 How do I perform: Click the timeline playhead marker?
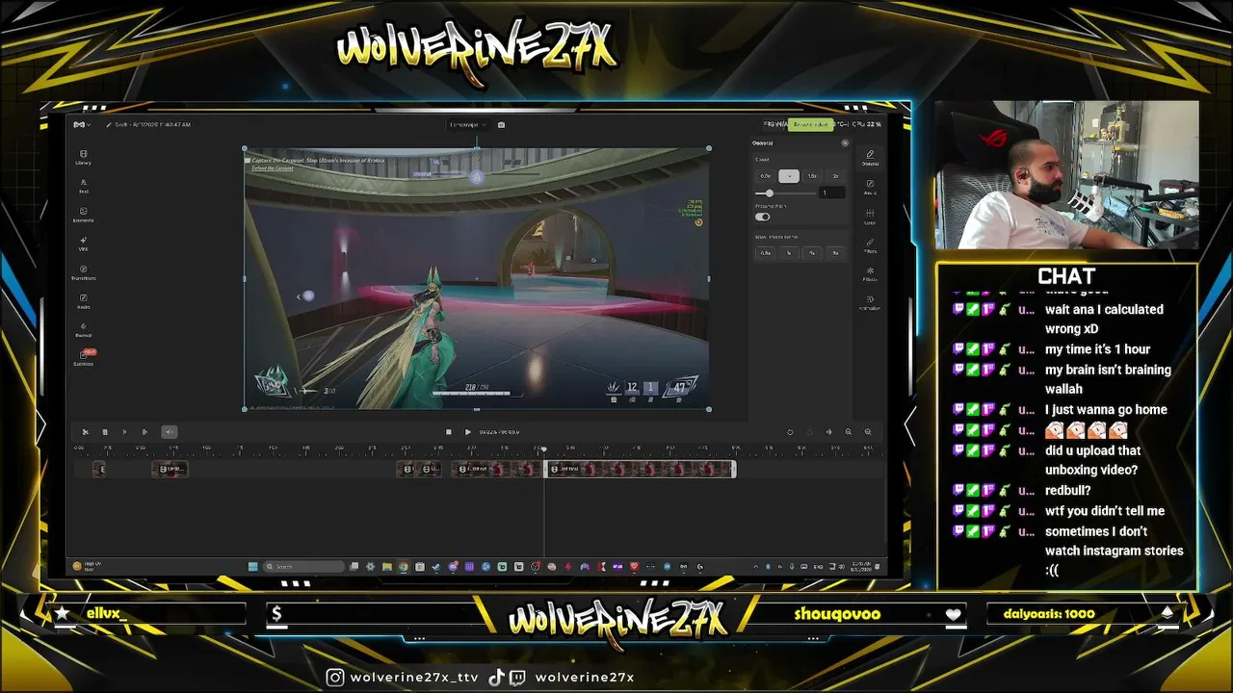[544, 449]
